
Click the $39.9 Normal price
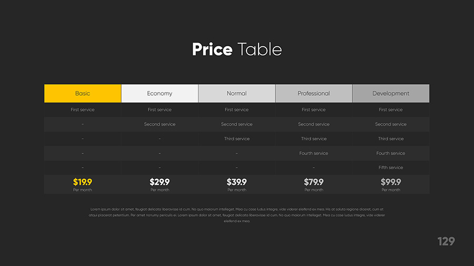[236, 182]
